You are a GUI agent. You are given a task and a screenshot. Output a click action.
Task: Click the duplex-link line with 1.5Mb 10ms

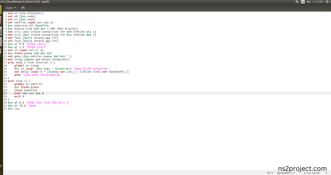pos(43,29)
